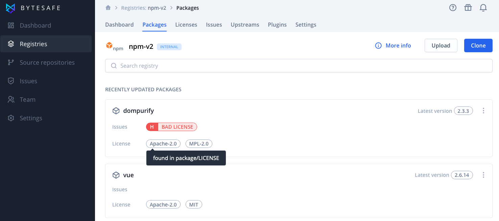Click the found in package/LICENSE tooltip
This screenshot has height=221, width=499.
click(x=186, y=158)
